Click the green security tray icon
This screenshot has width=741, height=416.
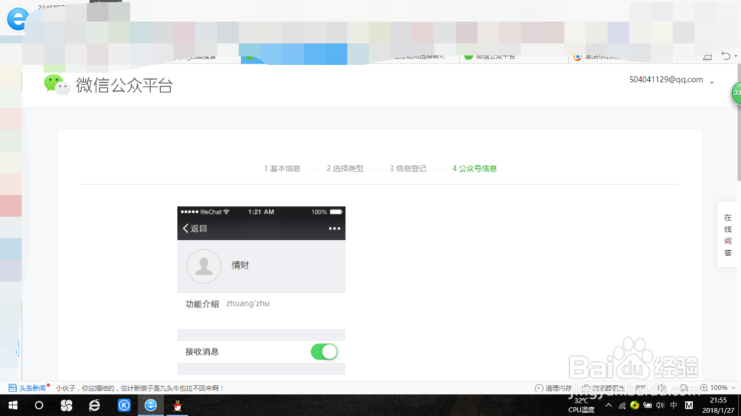click(635, 405)
